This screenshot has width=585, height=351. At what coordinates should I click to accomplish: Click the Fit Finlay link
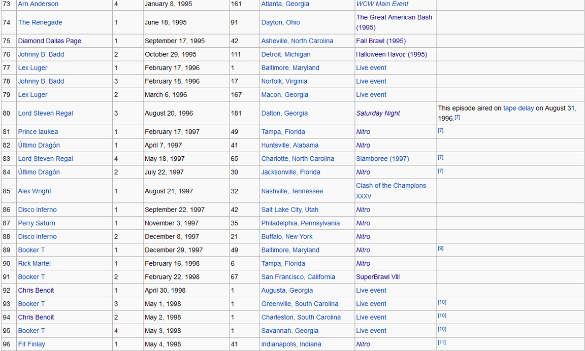pyautogui.click(x=31, y=344)
